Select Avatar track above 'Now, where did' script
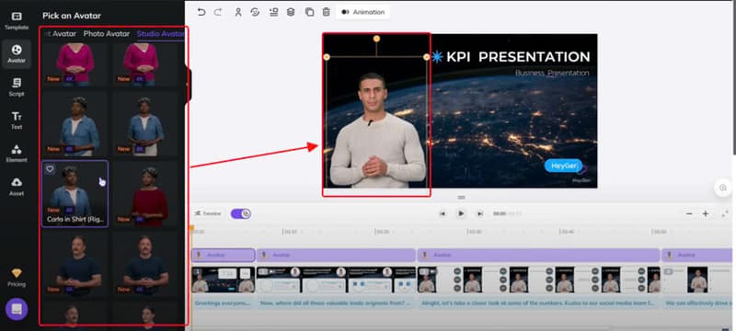 [x=336, y=255]
